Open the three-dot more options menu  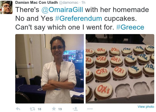[90, 109]
